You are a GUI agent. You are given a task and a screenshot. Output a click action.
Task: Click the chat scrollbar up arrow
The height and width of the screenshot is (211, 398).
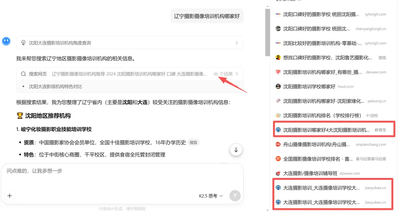point(268,6)
